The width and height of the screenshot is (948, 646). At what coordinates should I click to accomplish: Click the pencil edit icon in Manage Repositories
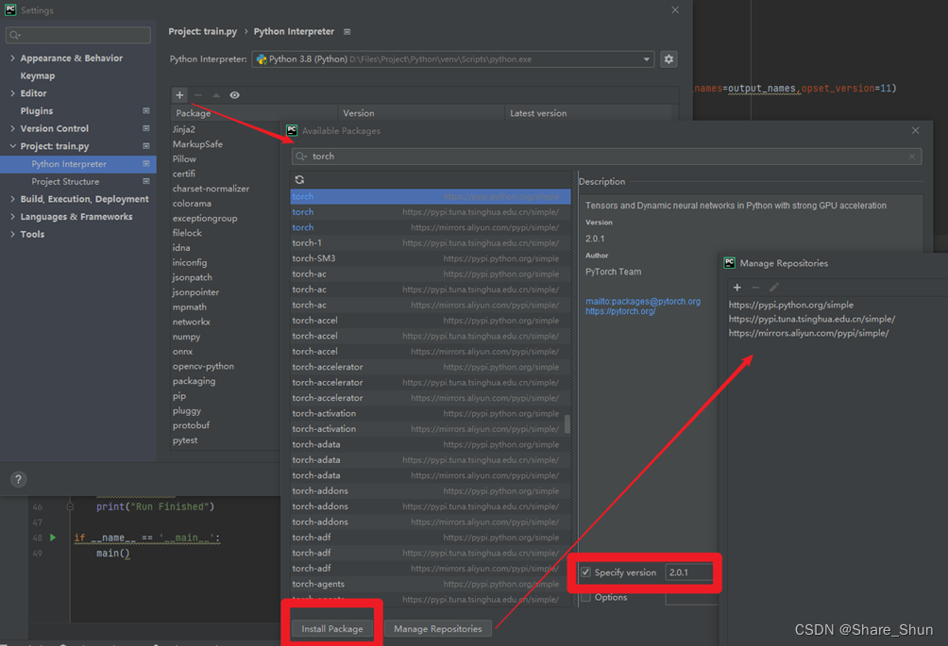774,288
